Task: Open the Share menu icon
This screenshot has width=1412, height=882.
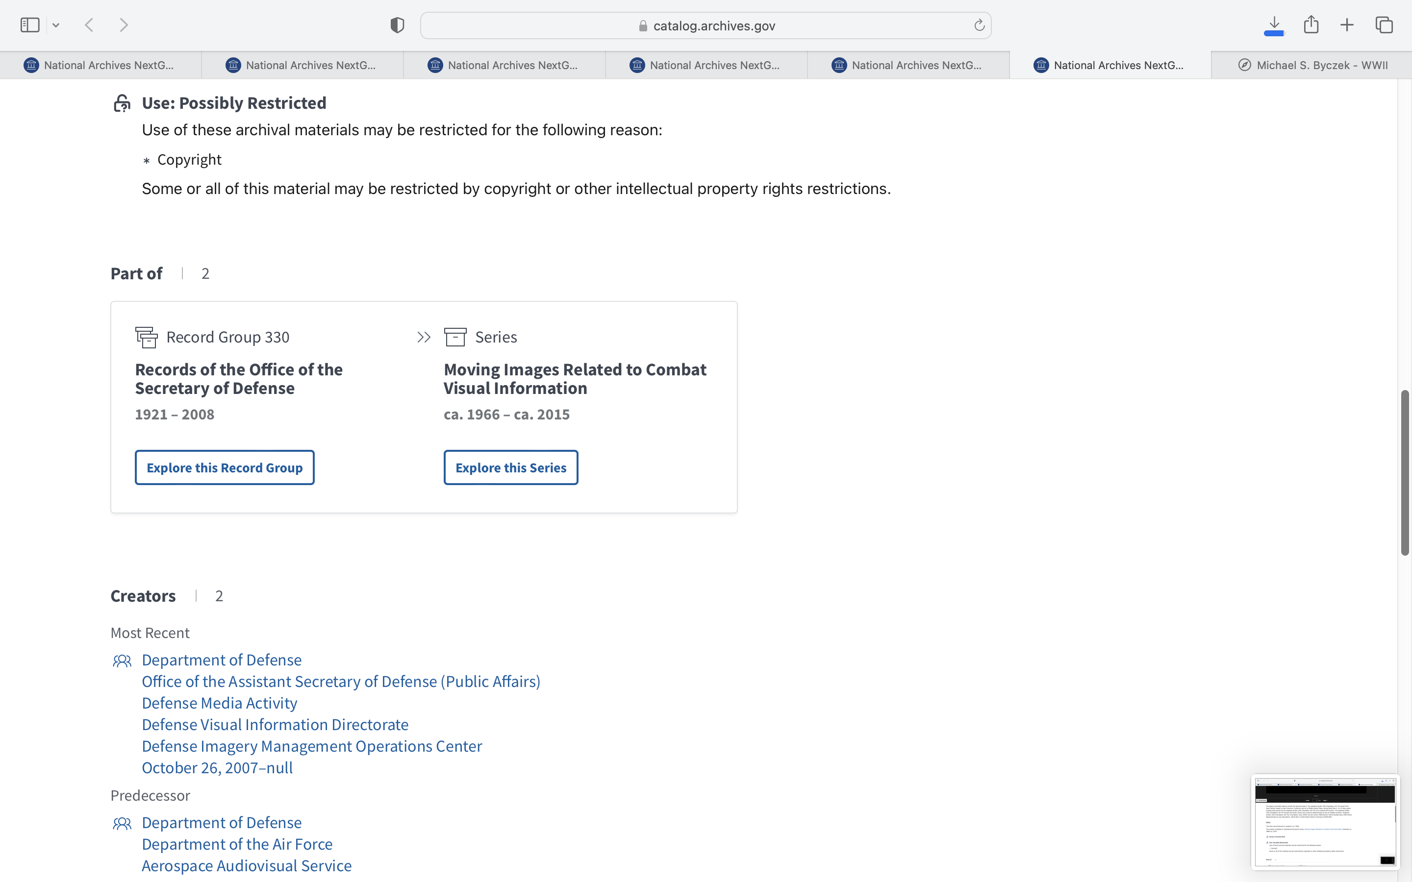Action: (x=1311, y=25)
